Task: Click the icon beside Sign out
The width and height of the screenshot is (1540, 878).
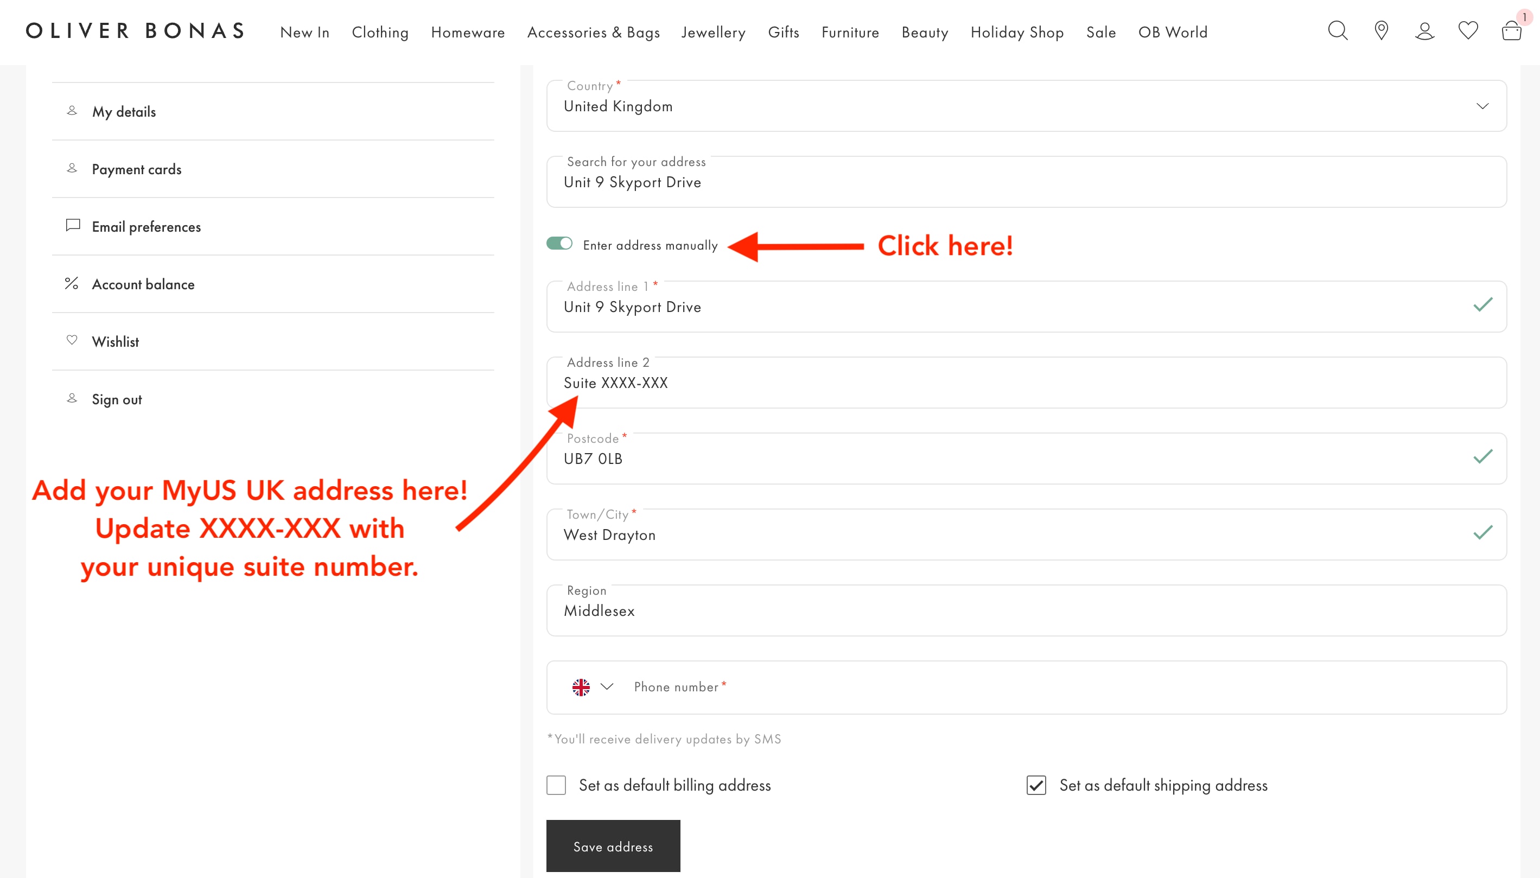Action: click(72, 399)
